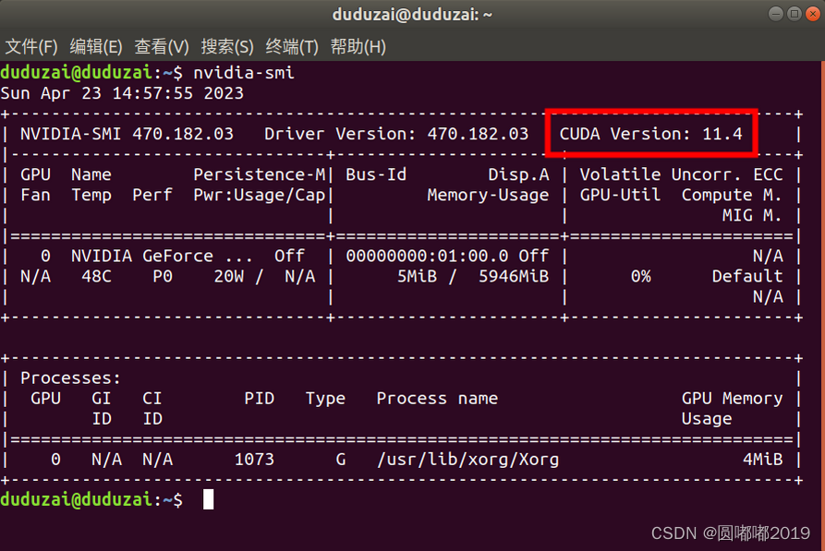Open the 搜索(S) menu
The width and height of the screenshot is (825, 551).
pyautogui.click(x=227, y=47)
